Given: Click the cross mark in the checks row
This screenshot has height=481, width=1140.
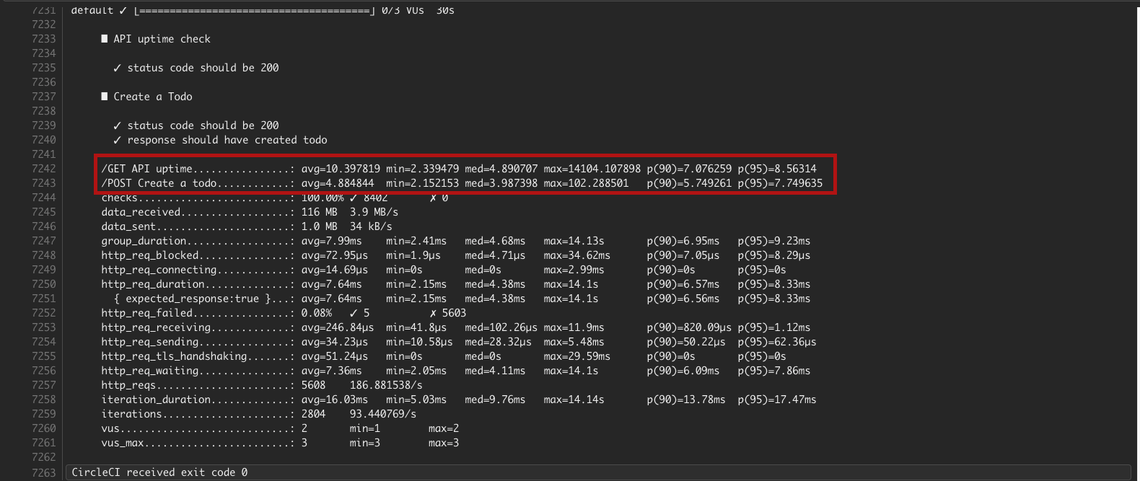Looking at the screenshot, I should click(433, 198).
